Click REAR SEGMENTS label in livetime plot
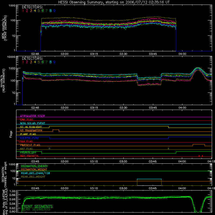 [x=36, y=209]
